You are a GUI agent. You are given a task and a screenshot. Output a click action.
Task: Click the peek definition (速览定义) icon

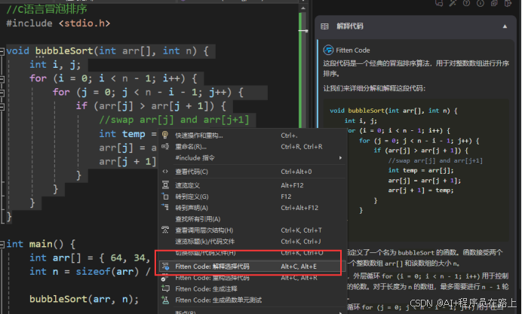165,185
